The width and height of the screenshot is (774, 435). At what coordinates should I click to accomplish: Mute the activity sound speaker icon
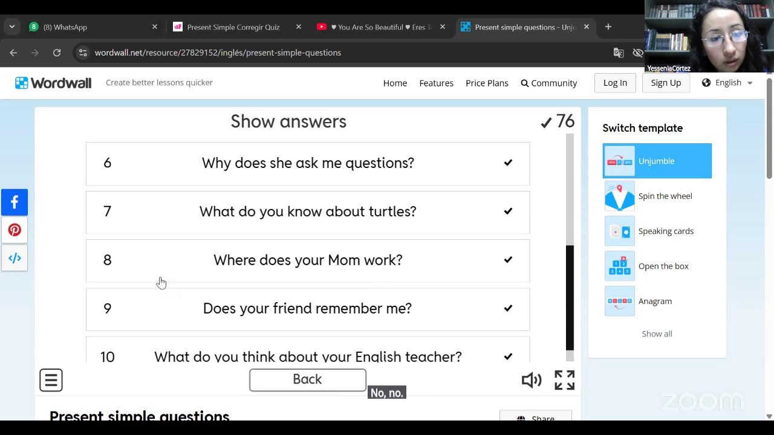(532, 380)
